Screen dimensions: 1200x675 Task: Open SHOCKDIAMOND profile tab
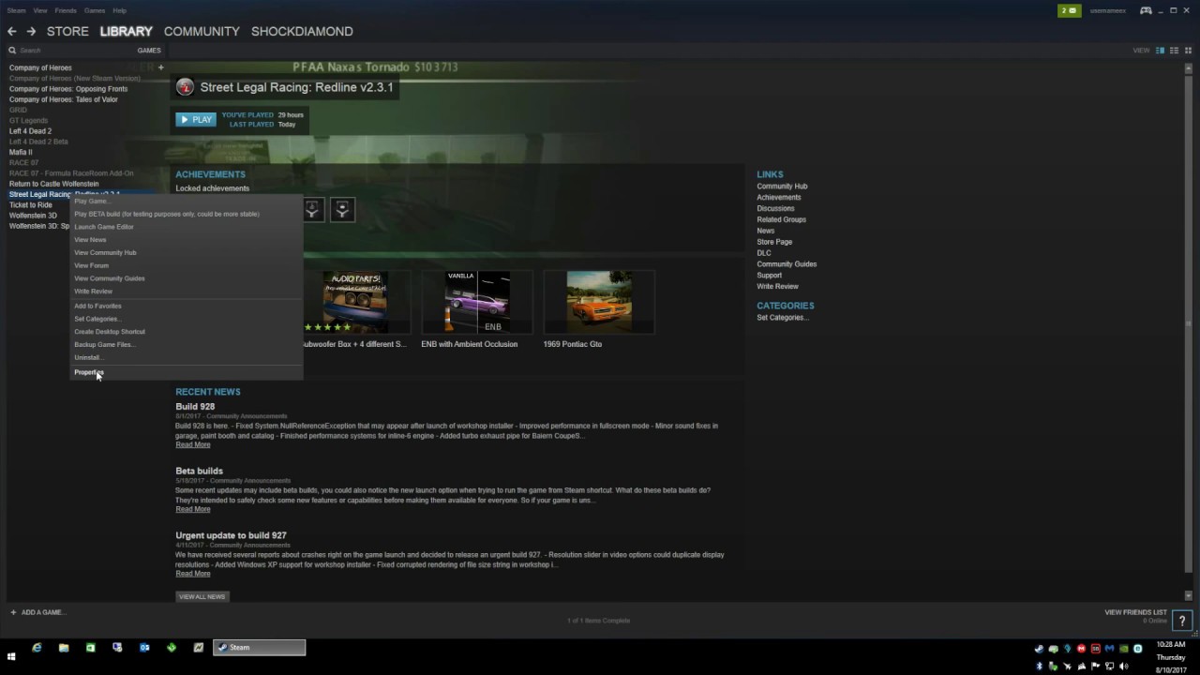point(302,31)
